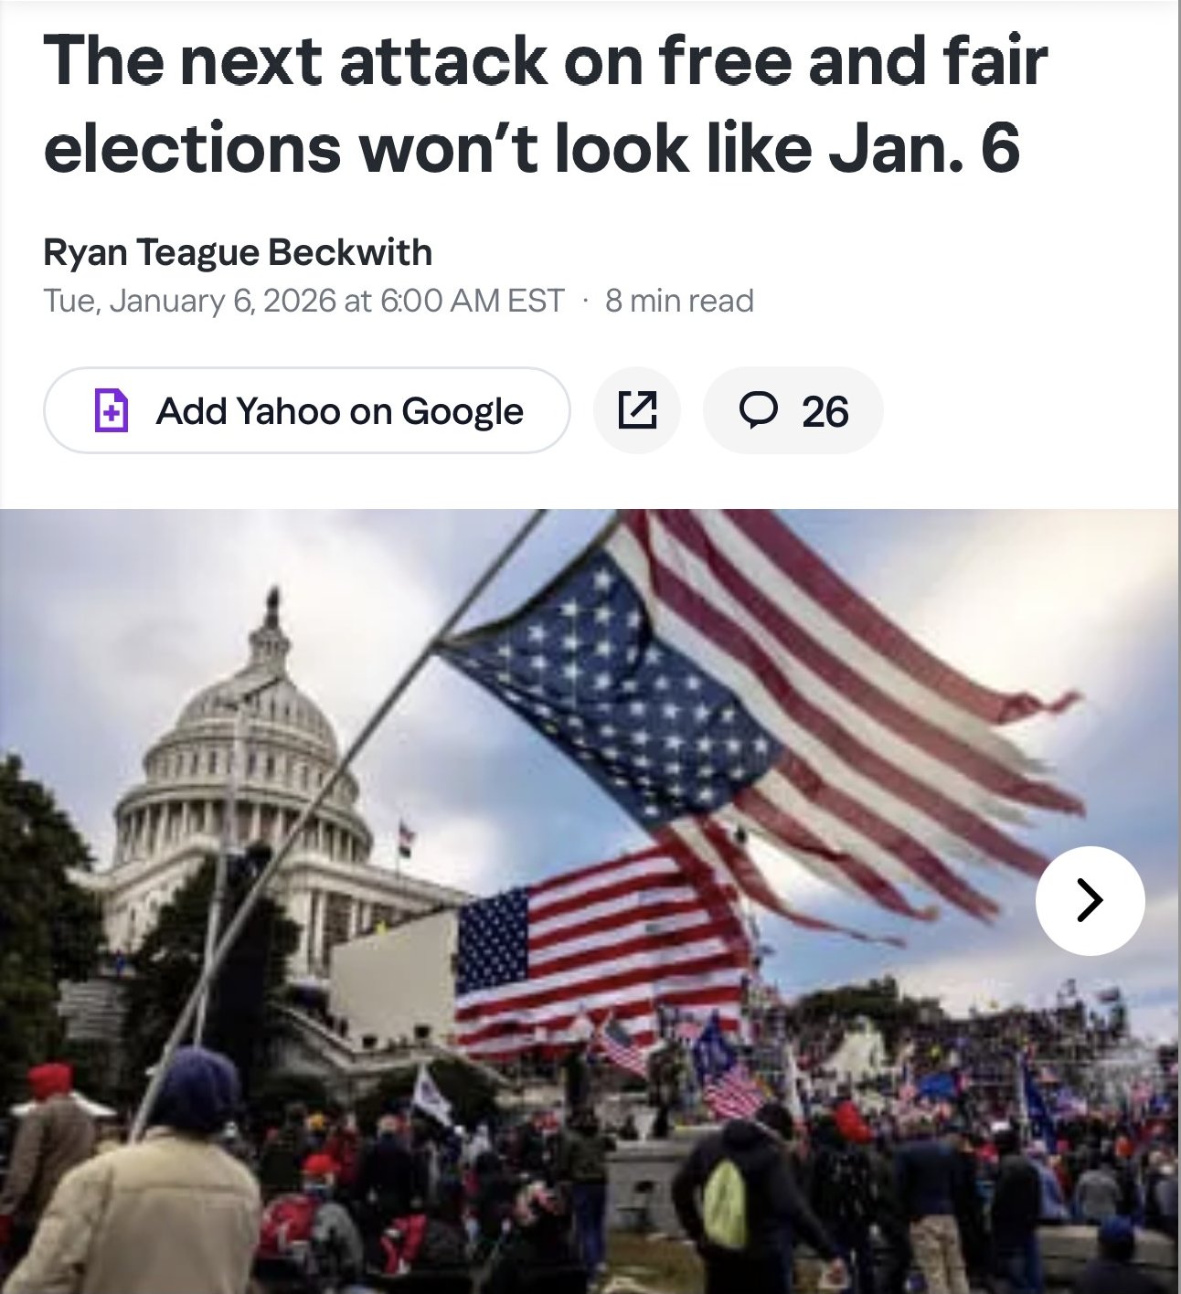Click the crowd at photo's right edge
This screenshot has height=1294, width=1181.
(1097, 1142)
